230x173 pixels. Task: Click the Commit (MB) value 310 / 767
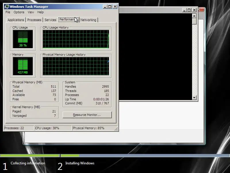(102, 103)
